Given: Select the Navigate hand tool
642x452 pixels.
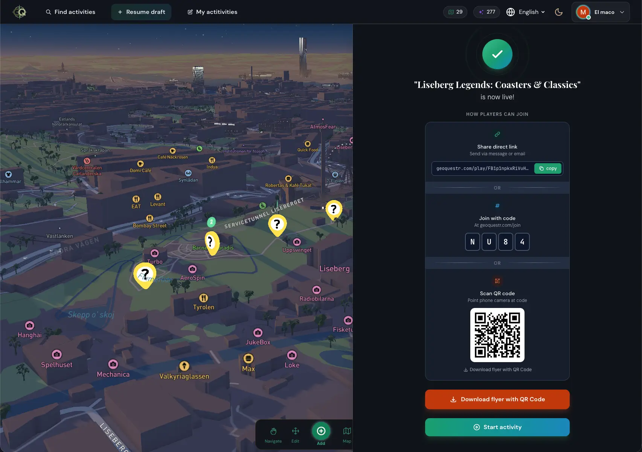Looking at the screenshot, I should (273, 435).
